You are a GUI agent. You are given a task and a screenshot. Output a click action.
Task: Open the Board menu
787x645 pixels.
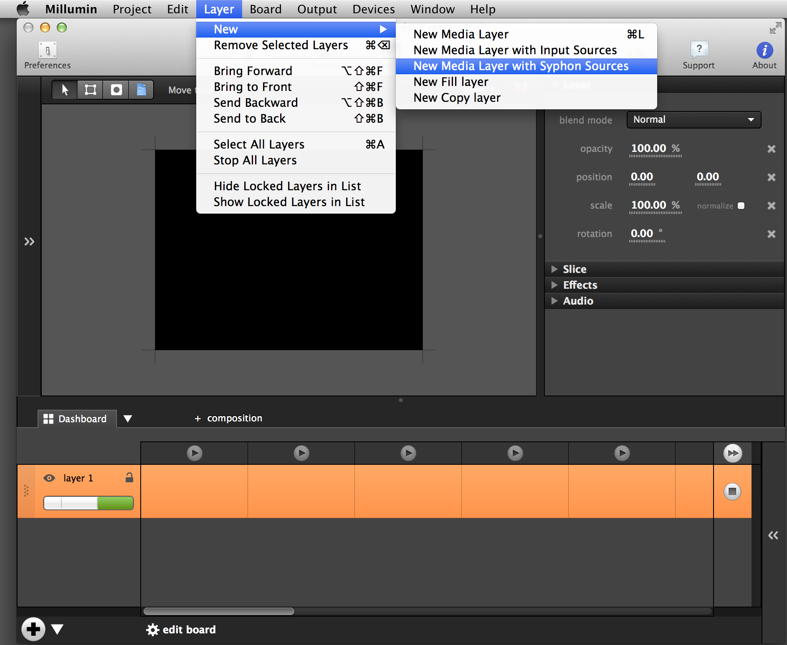(x=266, y=9)
